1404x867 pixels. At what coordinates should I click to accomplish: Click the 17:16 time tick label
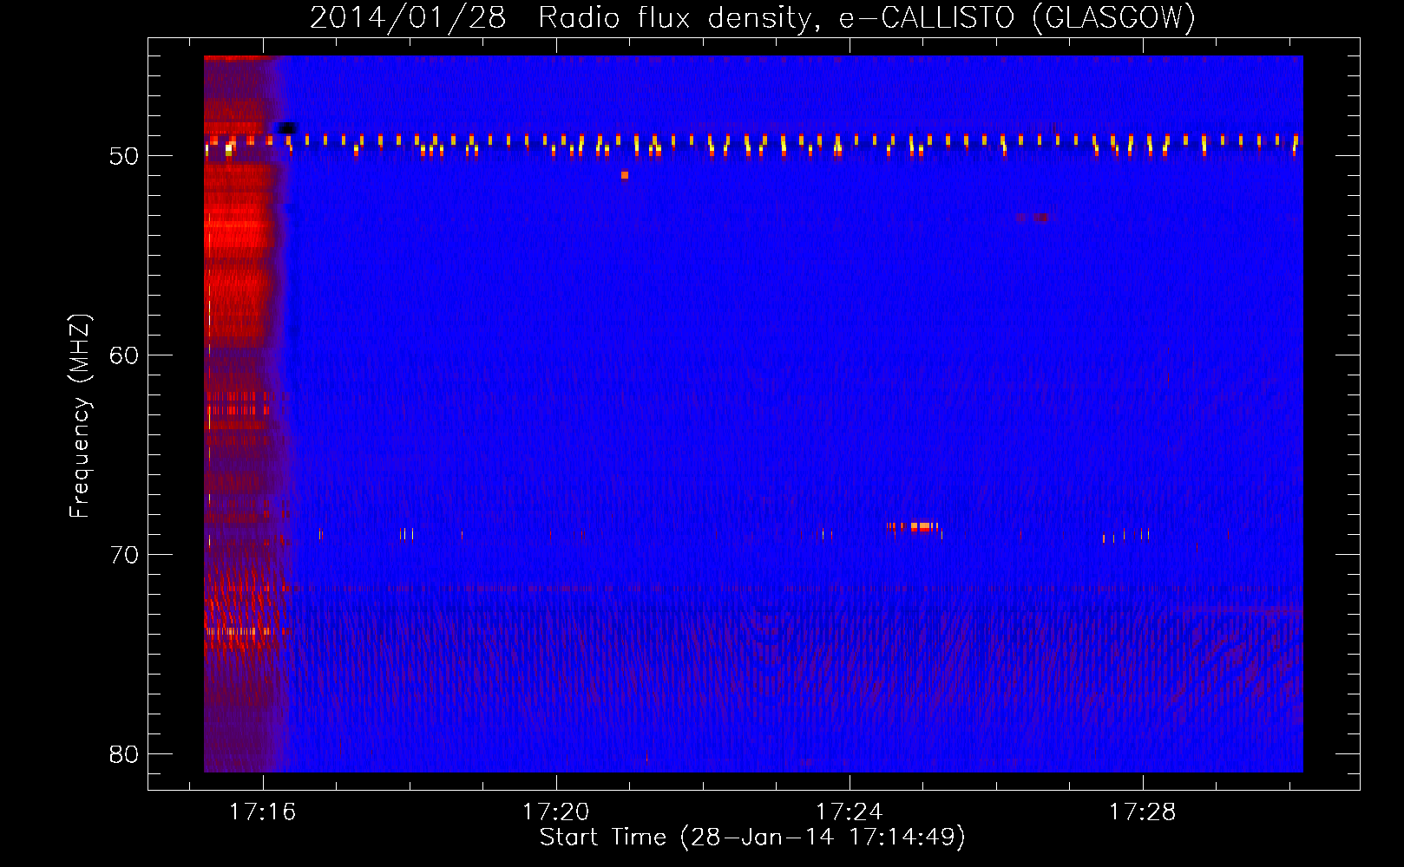click(263, 812)
